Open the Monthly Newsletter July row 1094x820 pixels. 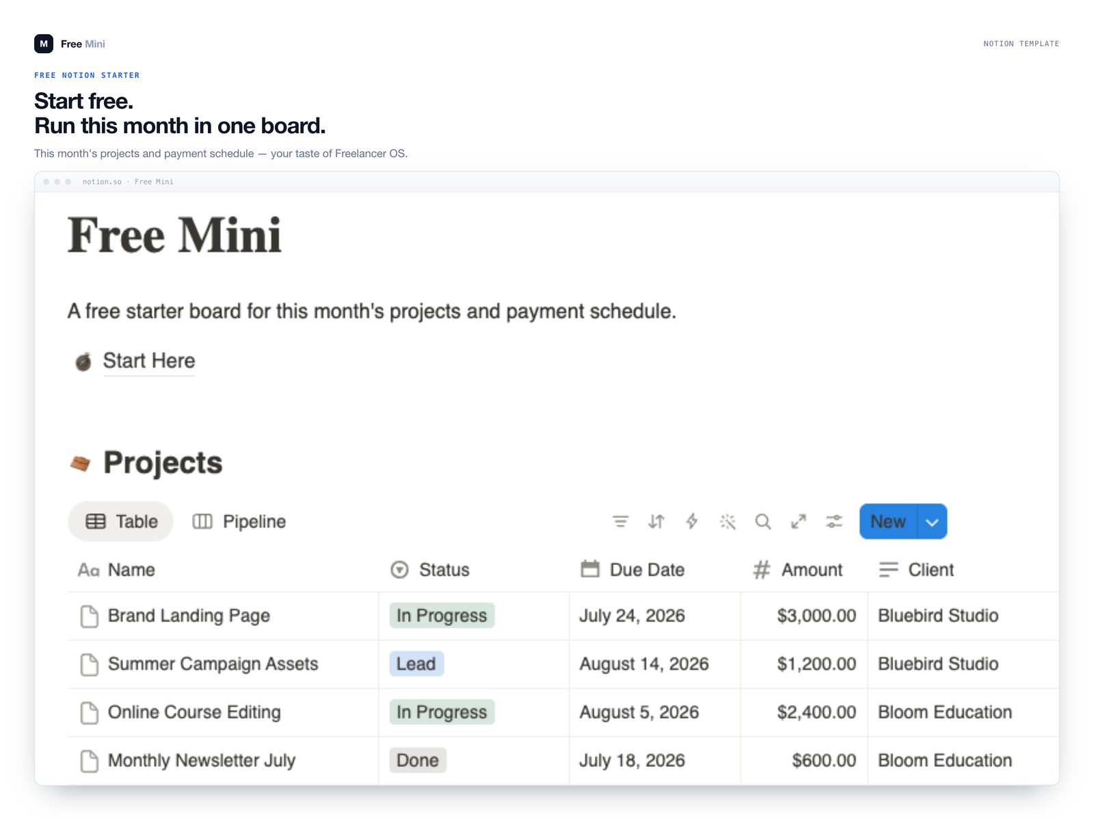coord(202,761)
